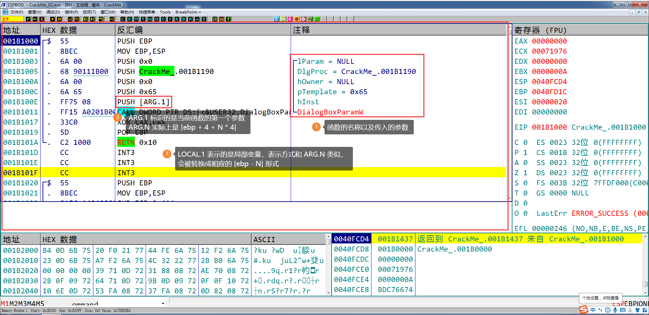Viewport: 649px width, 315px height.
Task: Click the 注释 column header
Action: 399,30
